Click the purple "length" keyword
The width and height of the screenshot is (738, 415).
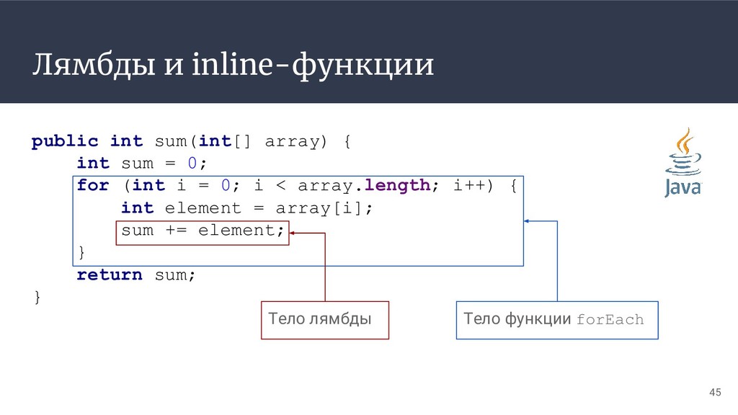tap(397, 185)
